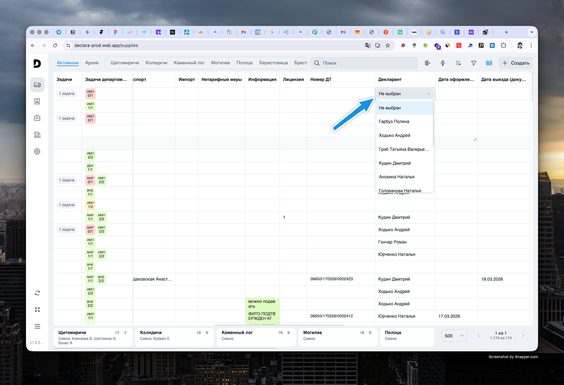The height and width of the screenshot is (385, 564).
Task: Select the Щитомиричи filter tab
Action: point(125,63)
